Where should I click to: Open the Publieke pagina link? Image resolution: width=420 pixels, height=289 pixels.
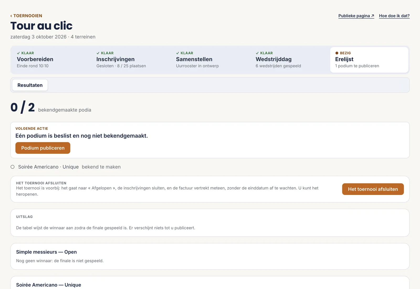pos(356,16)
